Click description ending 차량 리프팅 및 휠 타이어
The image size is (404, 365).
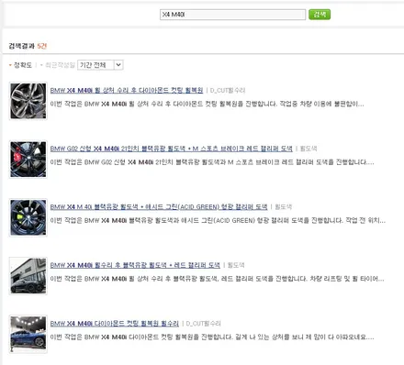coord(217,279)
